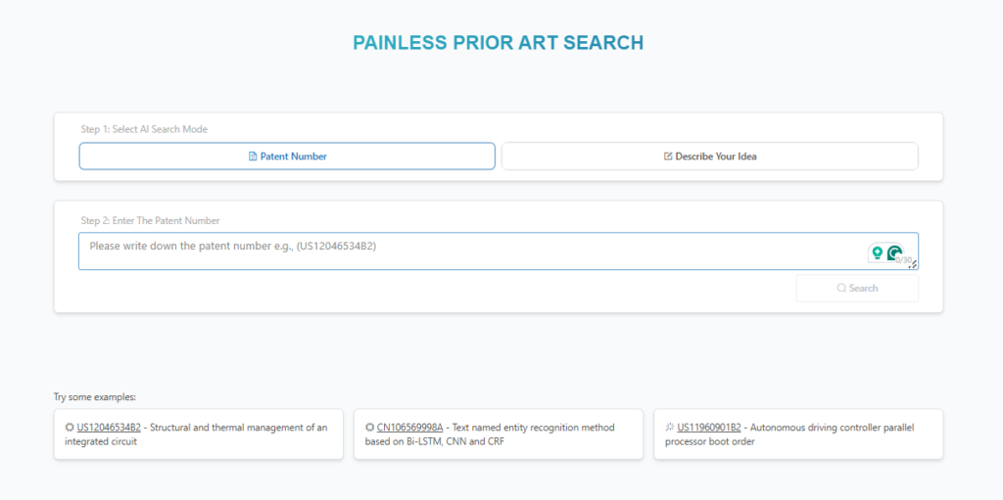This screenshot has width=1003, height=500.
Task: Open the US12046534B2 example link
Action: point(109,428)
